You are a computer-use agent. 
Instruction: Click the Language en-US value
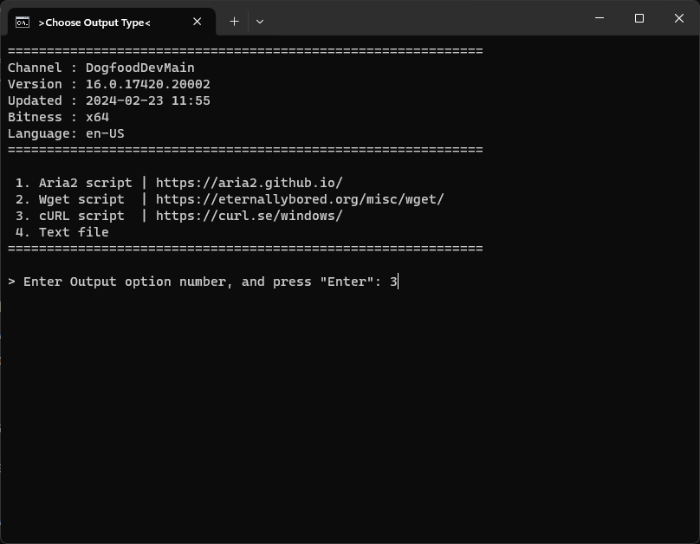[105, 134]
